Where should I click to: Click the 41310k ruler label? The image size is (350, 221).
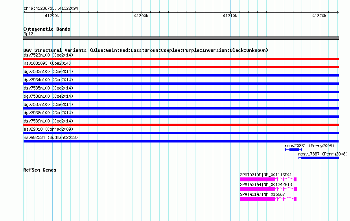coord(230,16)
